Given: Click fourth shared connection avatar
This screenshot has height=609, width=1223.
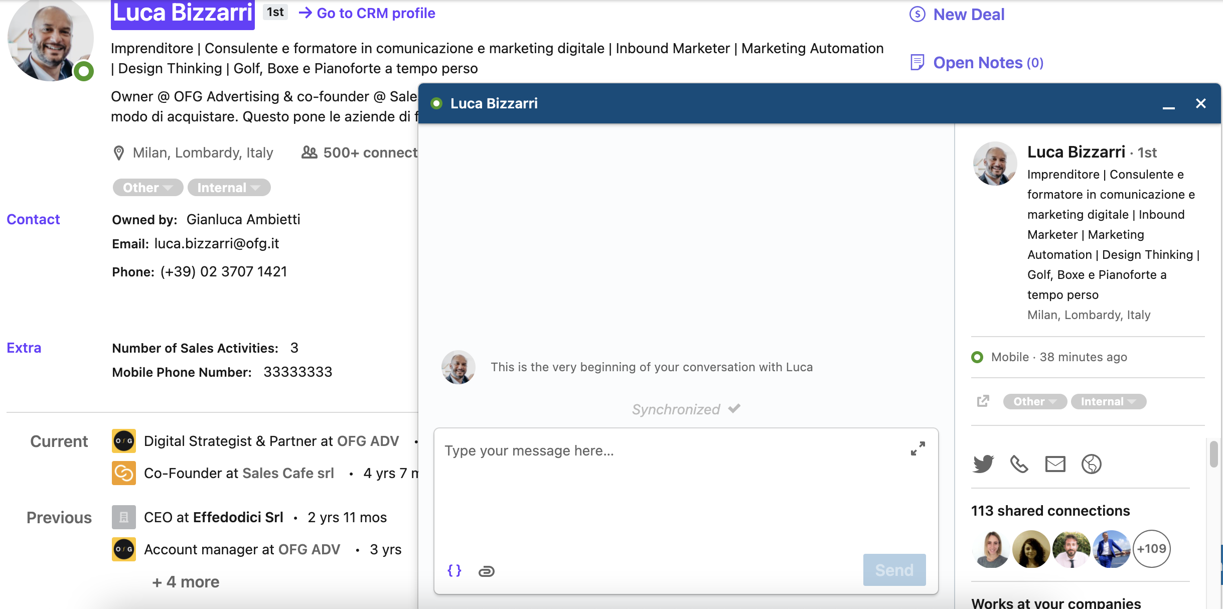Looking at the screenshot, I should [1111, 549].
